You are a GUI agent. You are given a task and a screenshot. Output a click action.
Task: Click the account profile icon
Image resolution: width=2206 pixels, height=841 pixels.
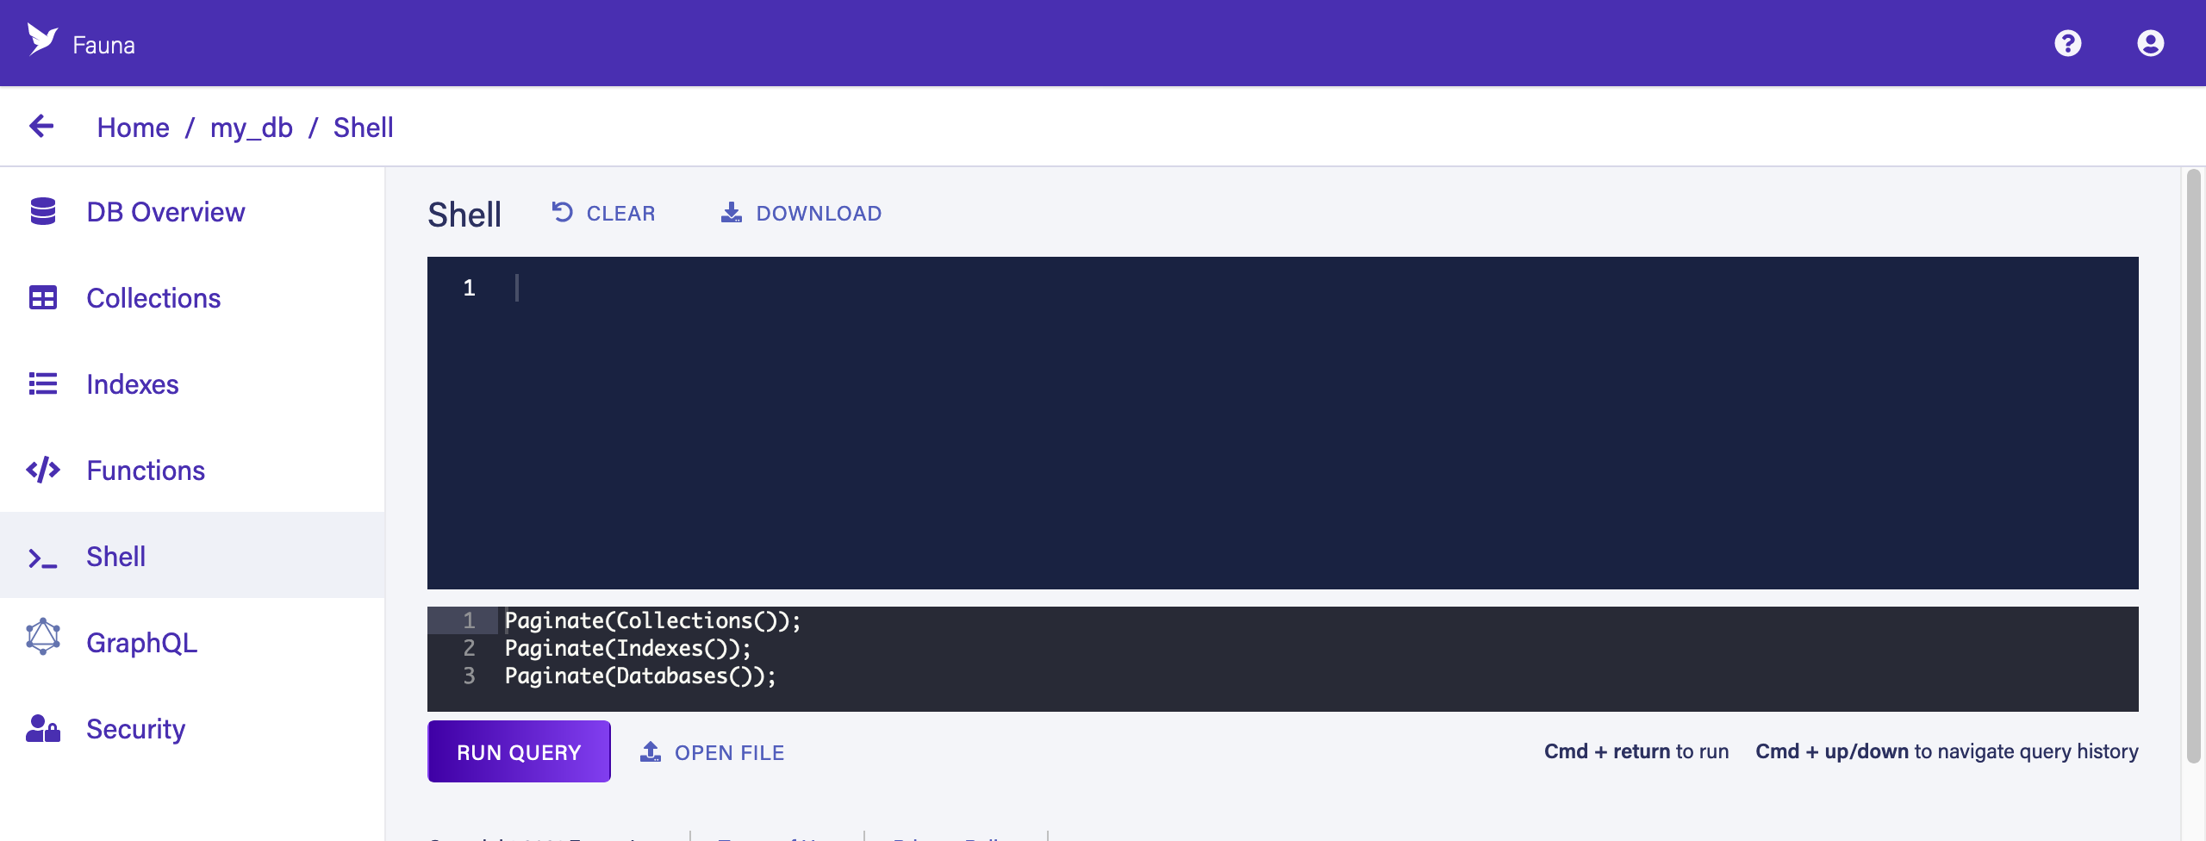(2150, 43)
